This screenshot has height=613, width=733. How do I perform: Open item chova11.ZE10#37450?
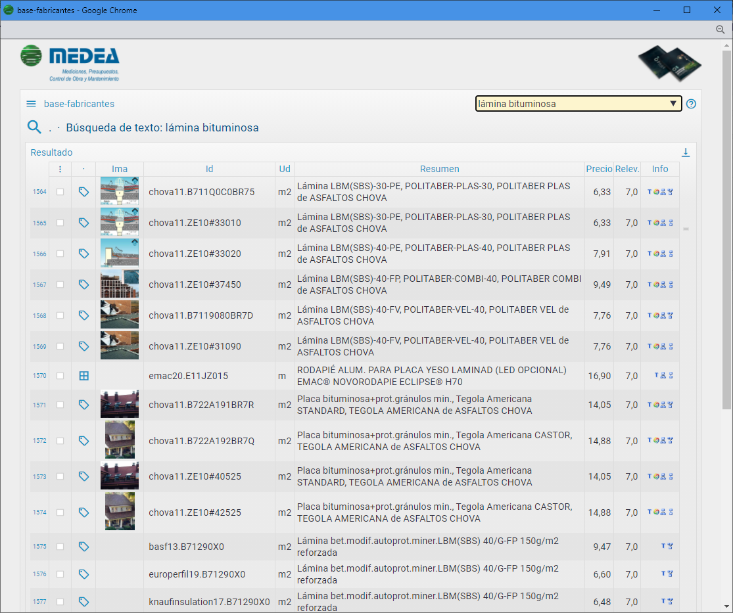tap(195, 284)
